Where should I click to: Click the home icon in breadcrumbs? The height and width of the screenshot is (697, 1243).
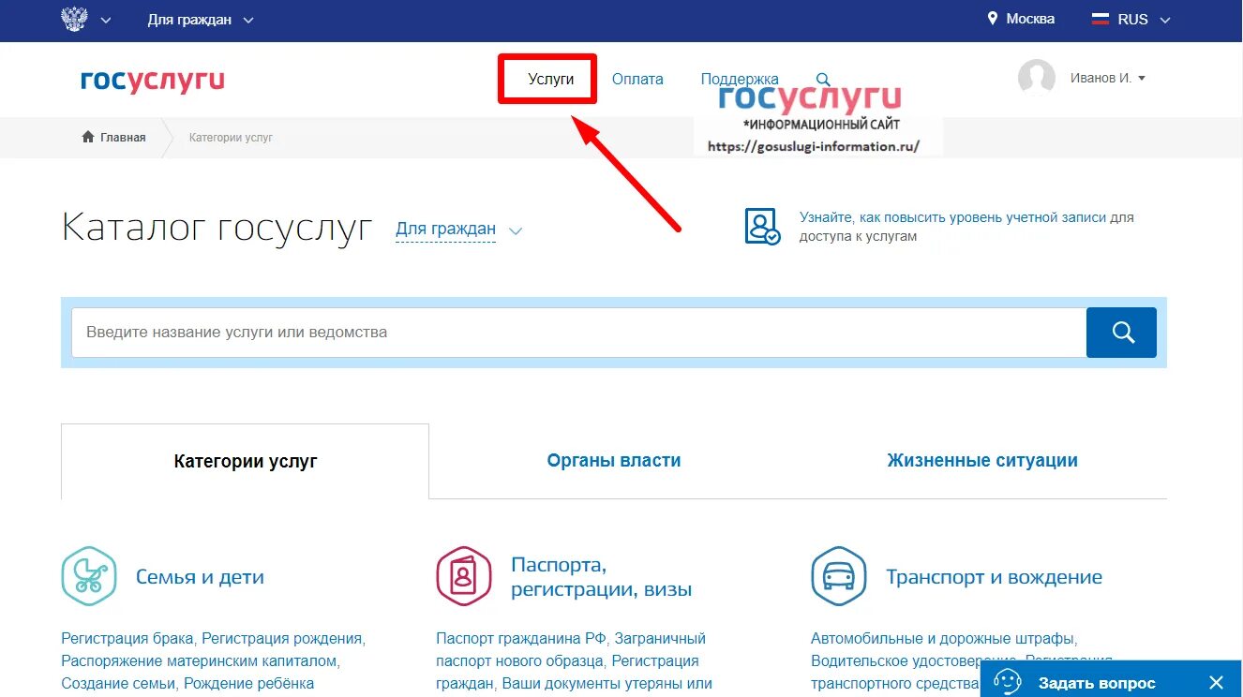click(x=88, y=137)
